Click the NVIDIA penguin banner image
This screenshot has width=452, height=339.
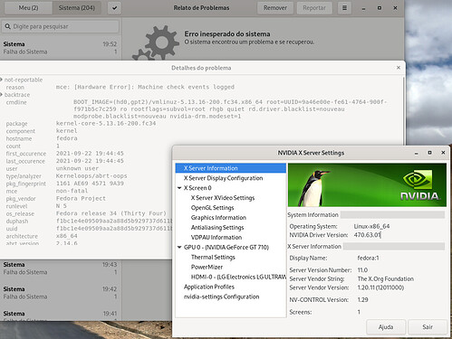(367, 184)
